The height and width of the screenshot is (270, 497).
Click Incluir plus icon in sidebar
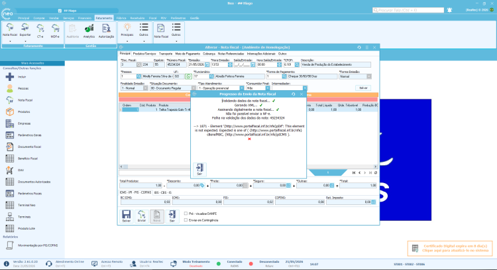[10, 77]
